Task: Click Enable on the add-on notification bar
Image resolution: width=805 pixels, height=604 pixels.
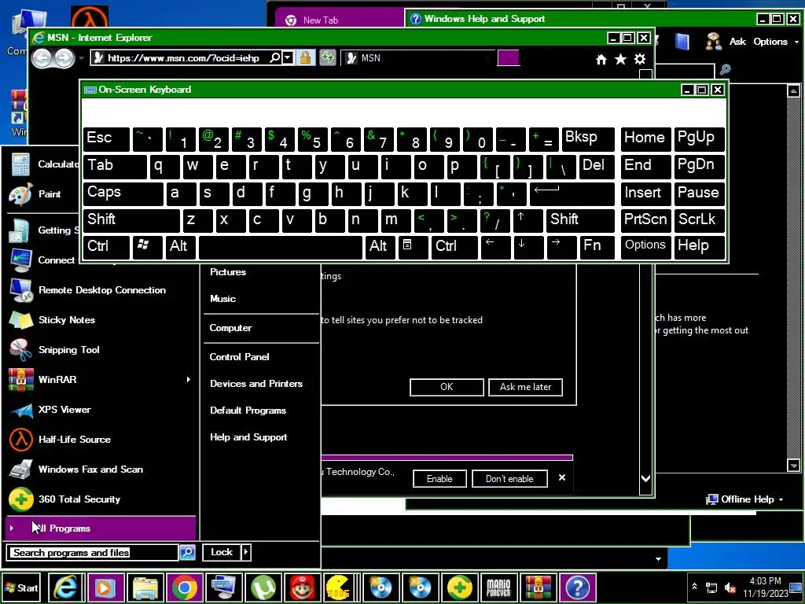Action: click(x=439, y=479)
